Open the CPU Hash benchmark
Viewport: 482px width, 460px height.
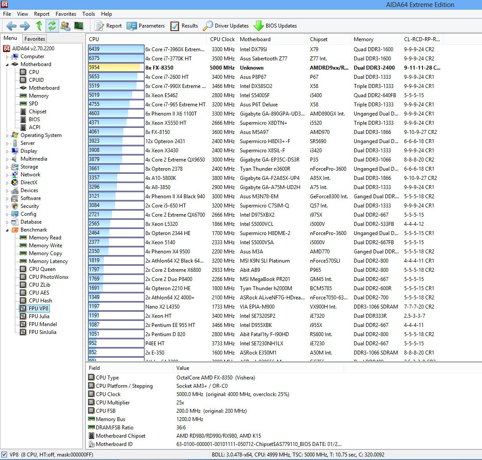tap(36, 301)
